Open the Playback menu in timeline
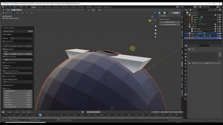Screen dimensions: 223x125 click(10, 112)
